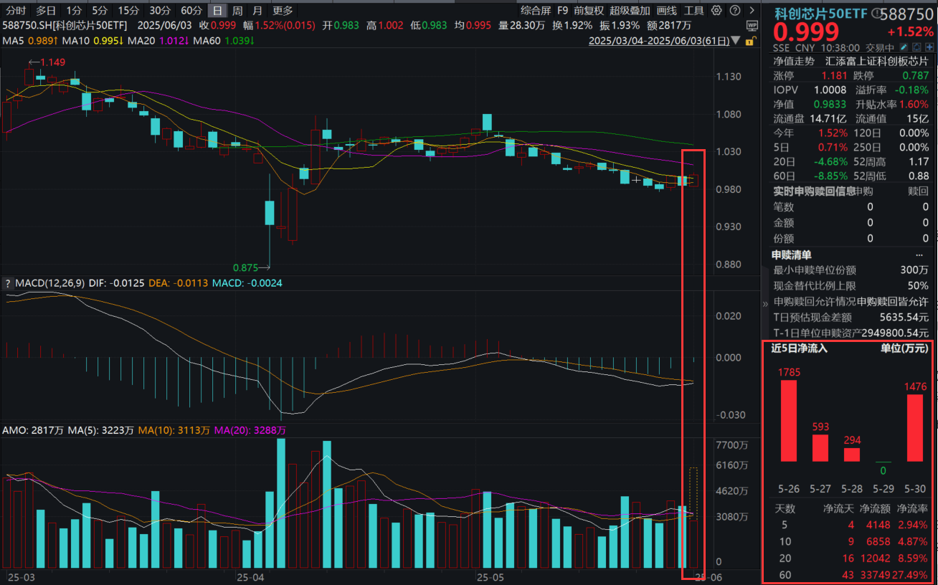
Task: Click the right arrow chevron in toolbar
Action: [x=752, y=11]
